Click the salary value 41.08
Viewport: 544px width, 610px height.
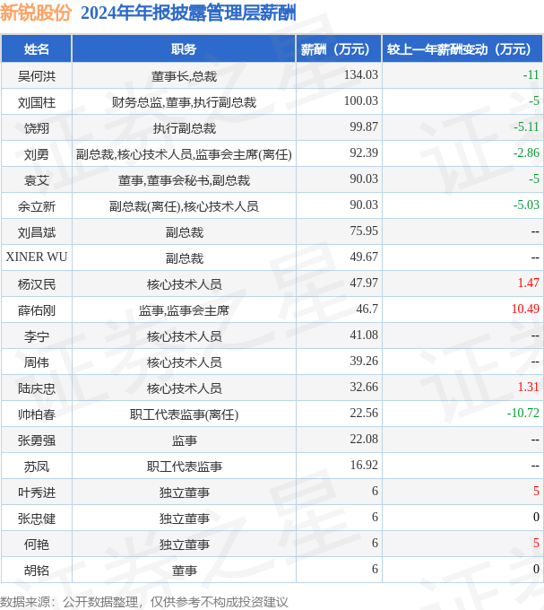(364, 335)
